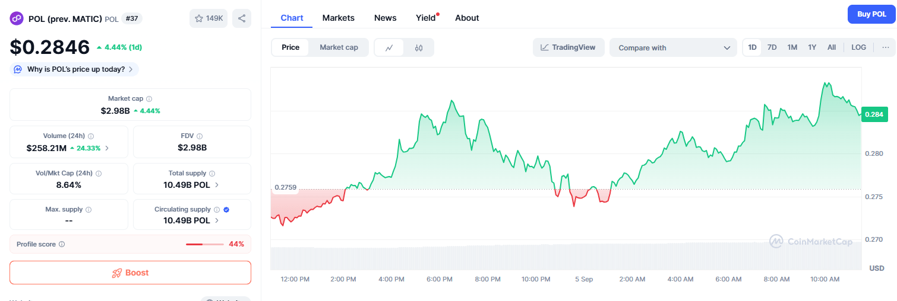Click the Buy POL button
This screenshot has width=897, height=301.
[871, 14]
